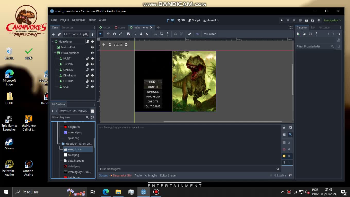The height and width of the screenshot is (197, 350).
Task: Switch to the roster scene tab
Action: [105, 27]
